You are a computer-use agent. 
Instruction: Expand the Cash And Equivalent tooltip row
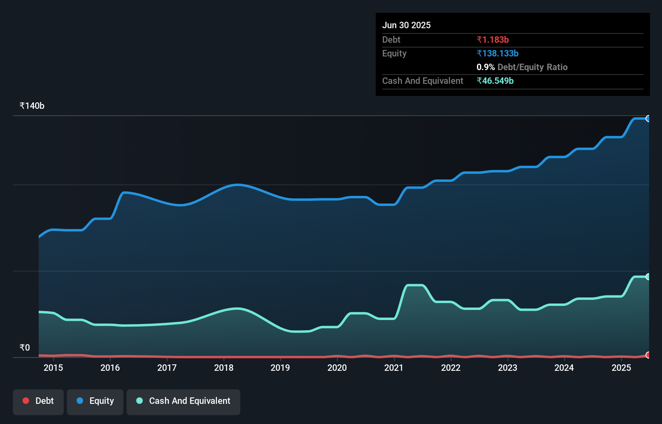tap(422, 81)
